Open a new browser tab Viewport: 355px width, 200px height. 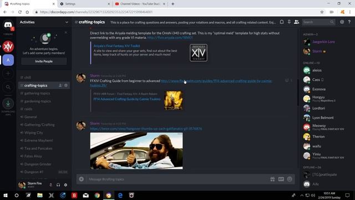[x=173, y=4]
